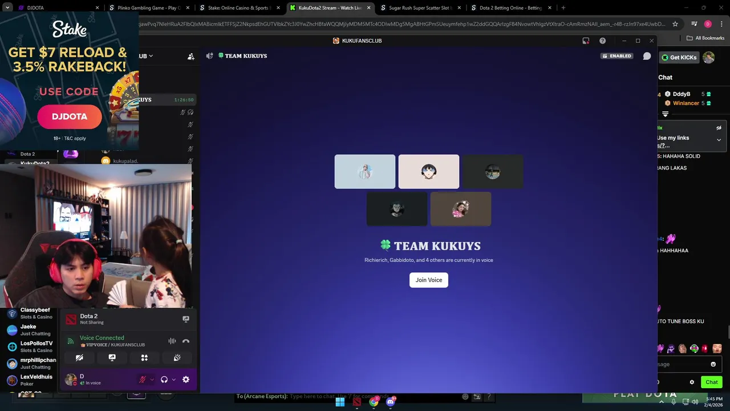Open Dota 2 from taskbar

pos(356,402)
